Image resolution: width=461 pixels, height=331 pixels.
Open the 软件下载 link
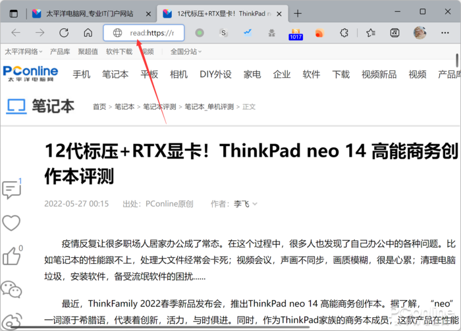click(x=119, y=52)
